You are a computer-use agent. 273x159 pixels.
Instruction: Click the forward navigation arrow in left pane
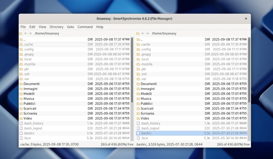(x=30, y=33)
